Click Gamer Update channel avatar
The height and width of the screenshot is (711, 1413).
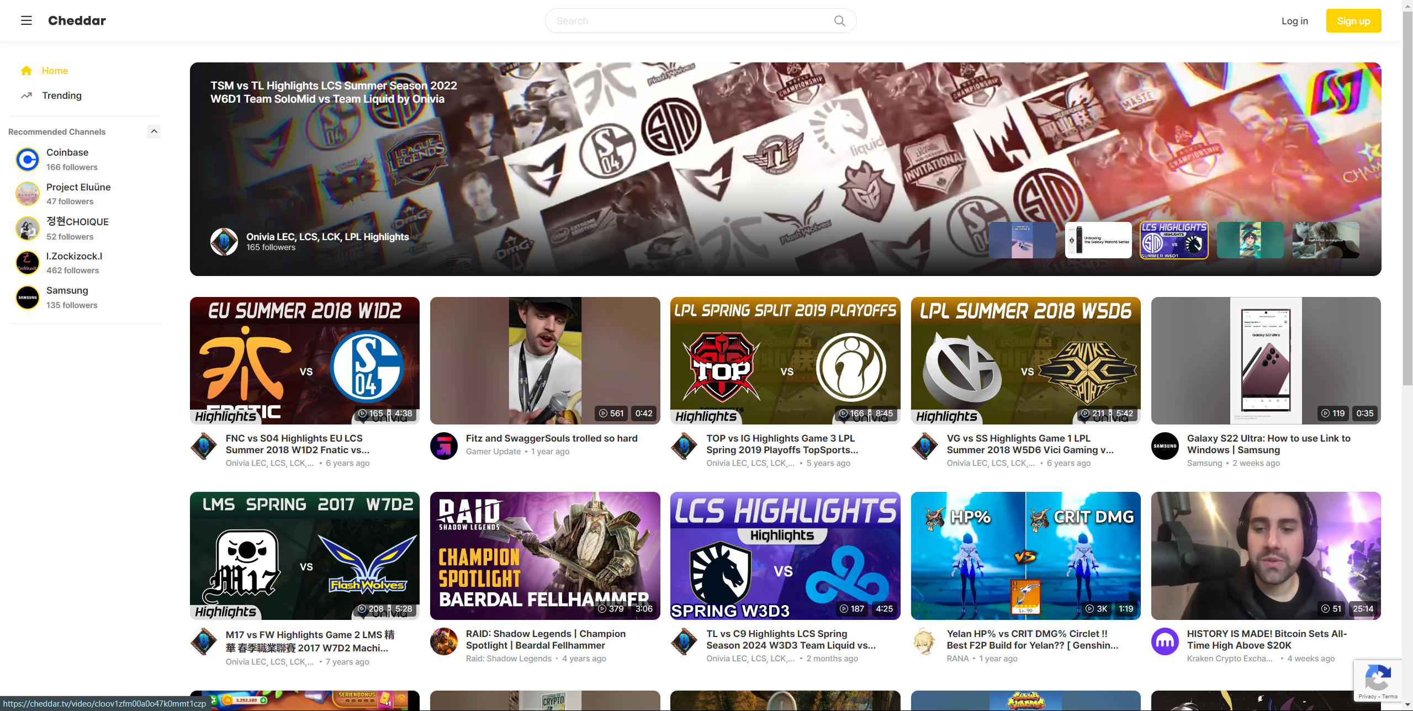point(443,446)
